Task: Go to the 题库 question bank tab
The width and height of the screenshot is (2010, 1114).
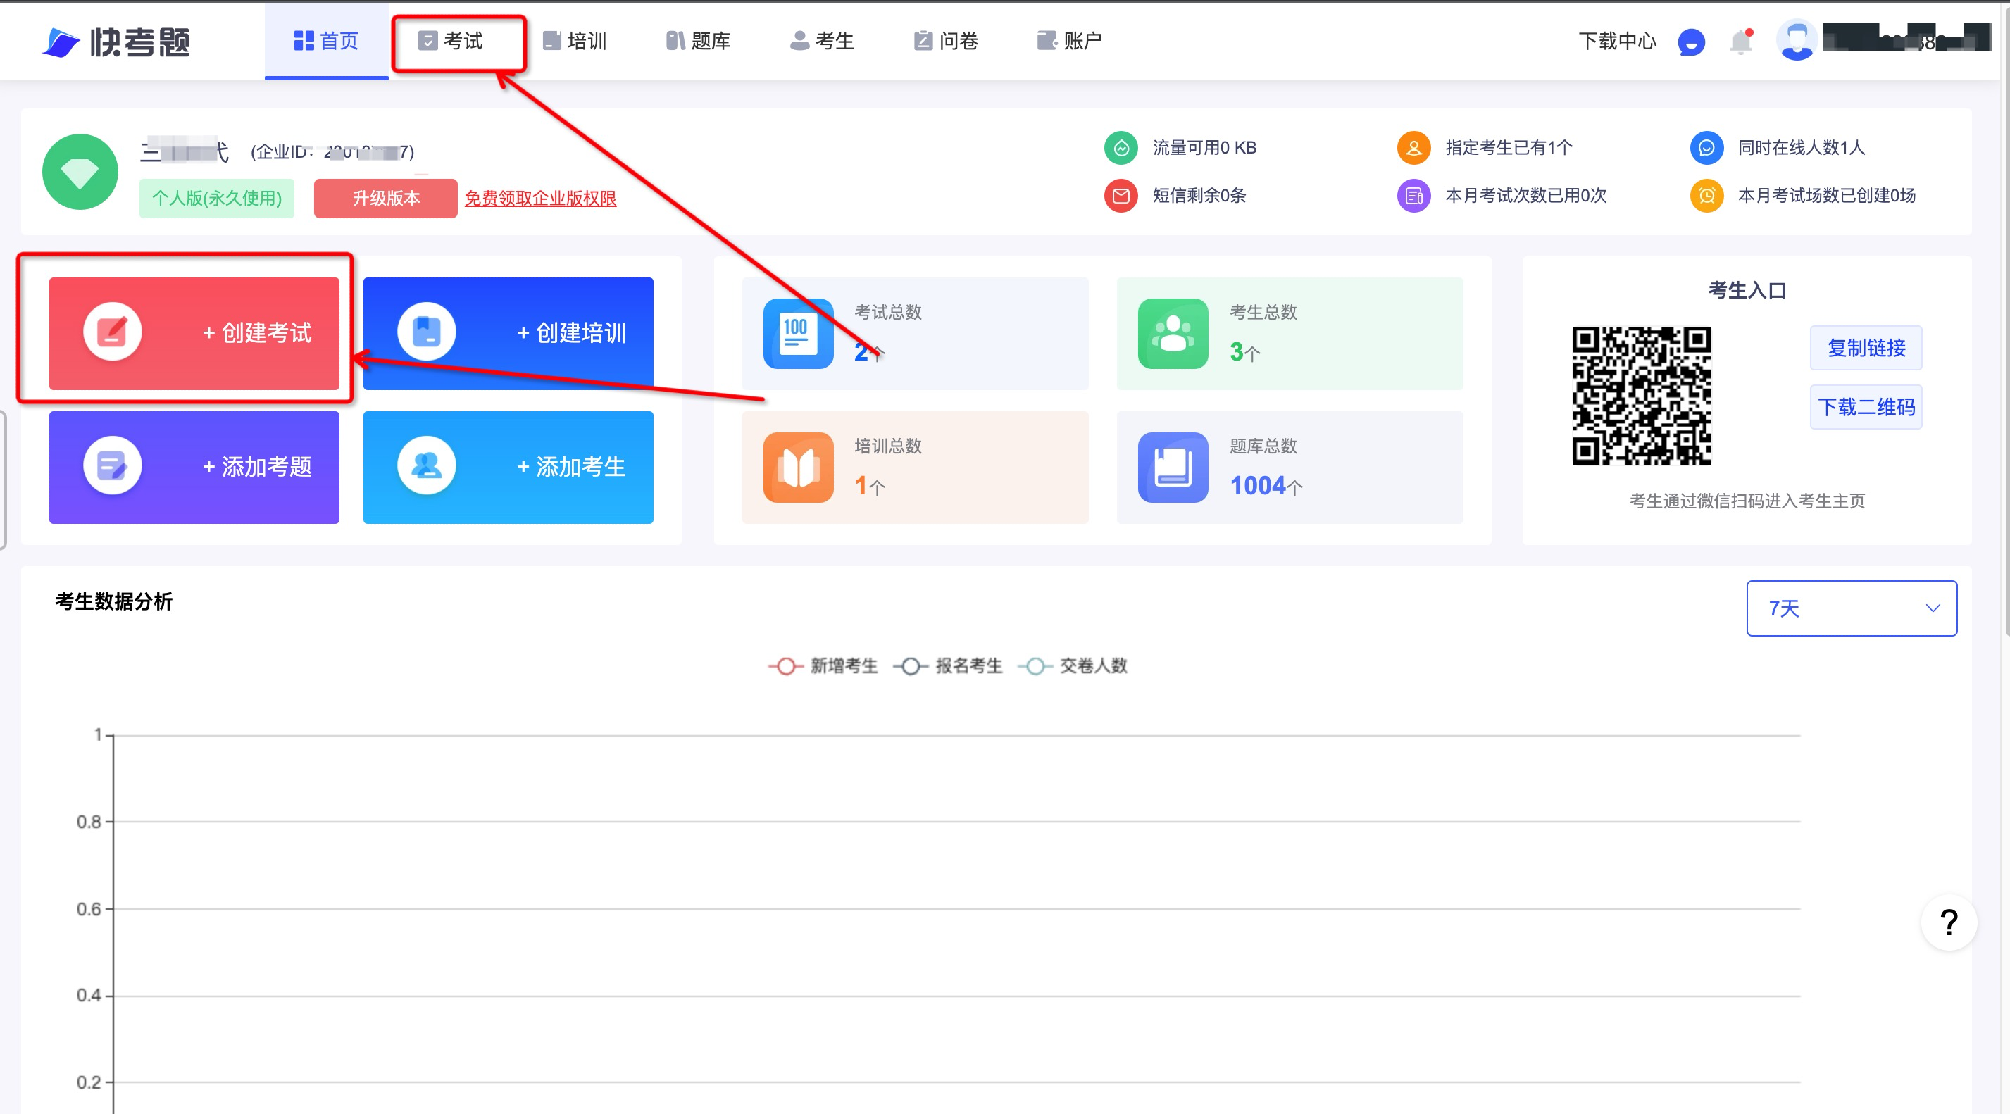Action: [x=699, y=41]
